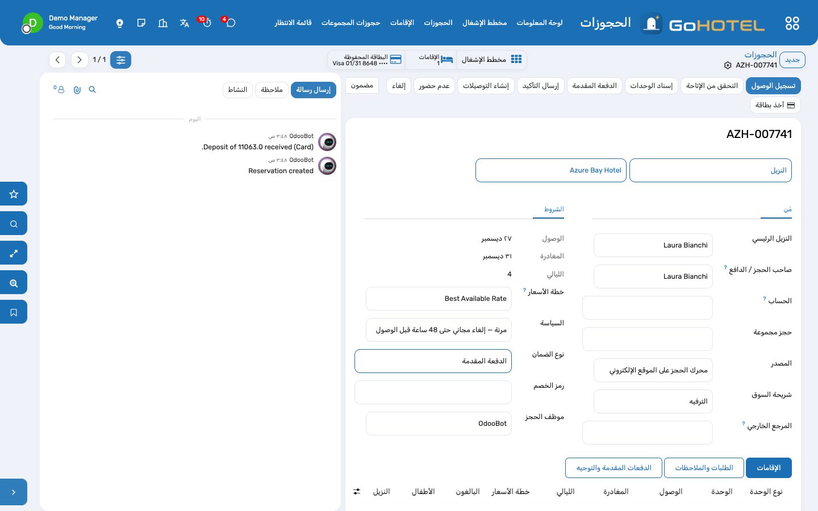Click the zoom magnifier sidebar button

click(x=14, y=283)
